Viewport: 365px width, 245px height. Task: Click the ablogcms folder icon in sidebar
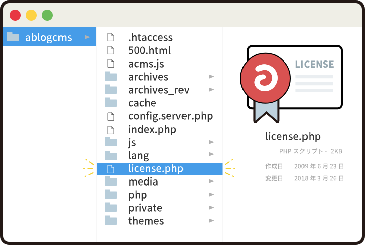click(13, 37)
